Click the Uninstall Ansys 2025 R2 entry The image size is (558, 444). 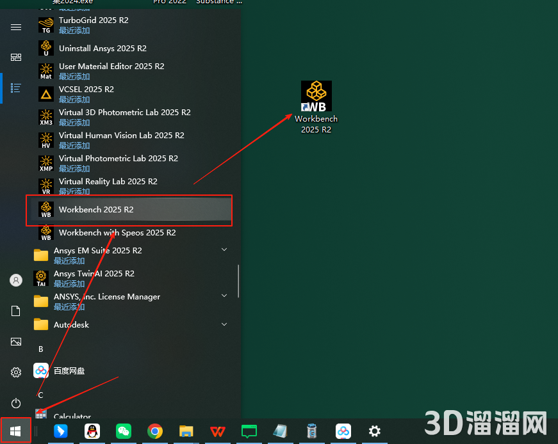(x=103, y=49)
